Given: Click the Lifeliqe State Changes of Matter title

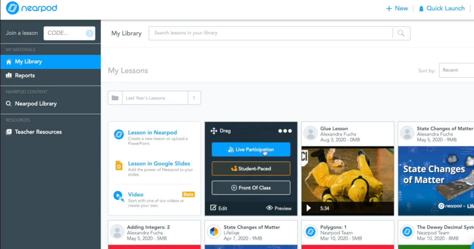Looking at the screenshot, I should (252, 227).
